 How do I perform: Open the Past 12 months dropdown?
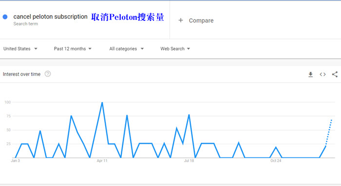[x=73, y=49]
